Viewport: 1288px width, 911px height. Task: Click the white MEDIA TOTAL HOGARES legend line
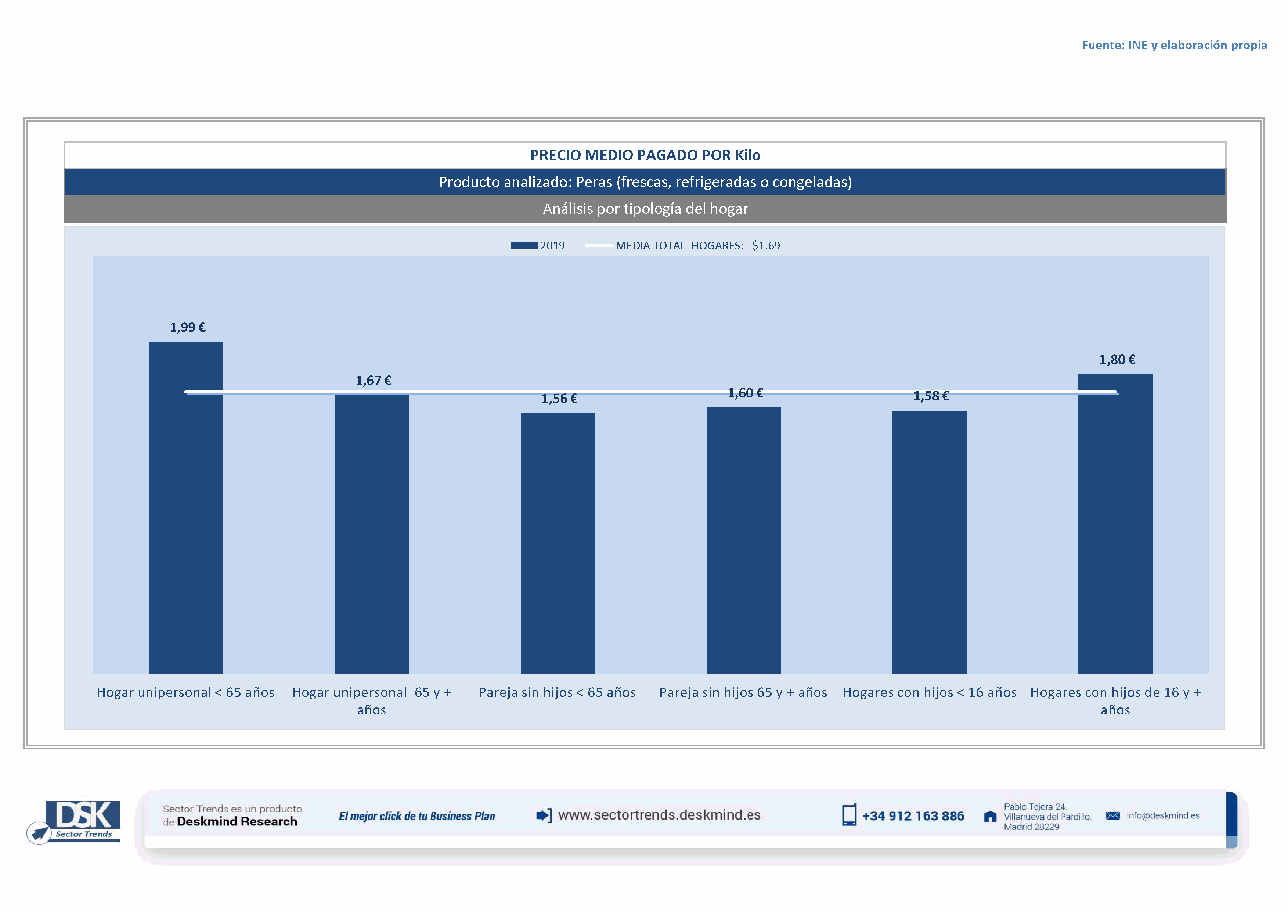point(599,246)
